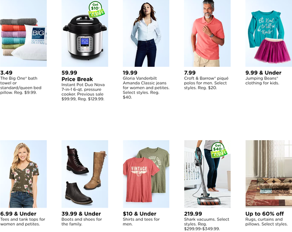
Task: Click the Get $40 Kohl's Cash badge
Action: tap(219, 150)
